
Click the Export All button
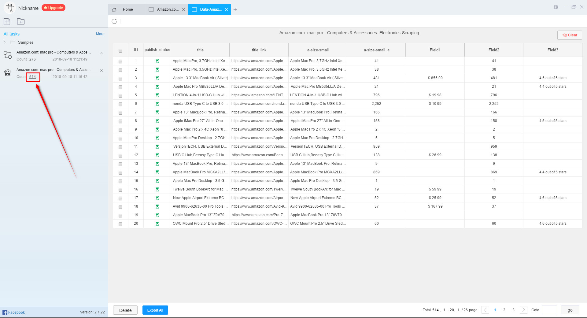click(155, 310)
